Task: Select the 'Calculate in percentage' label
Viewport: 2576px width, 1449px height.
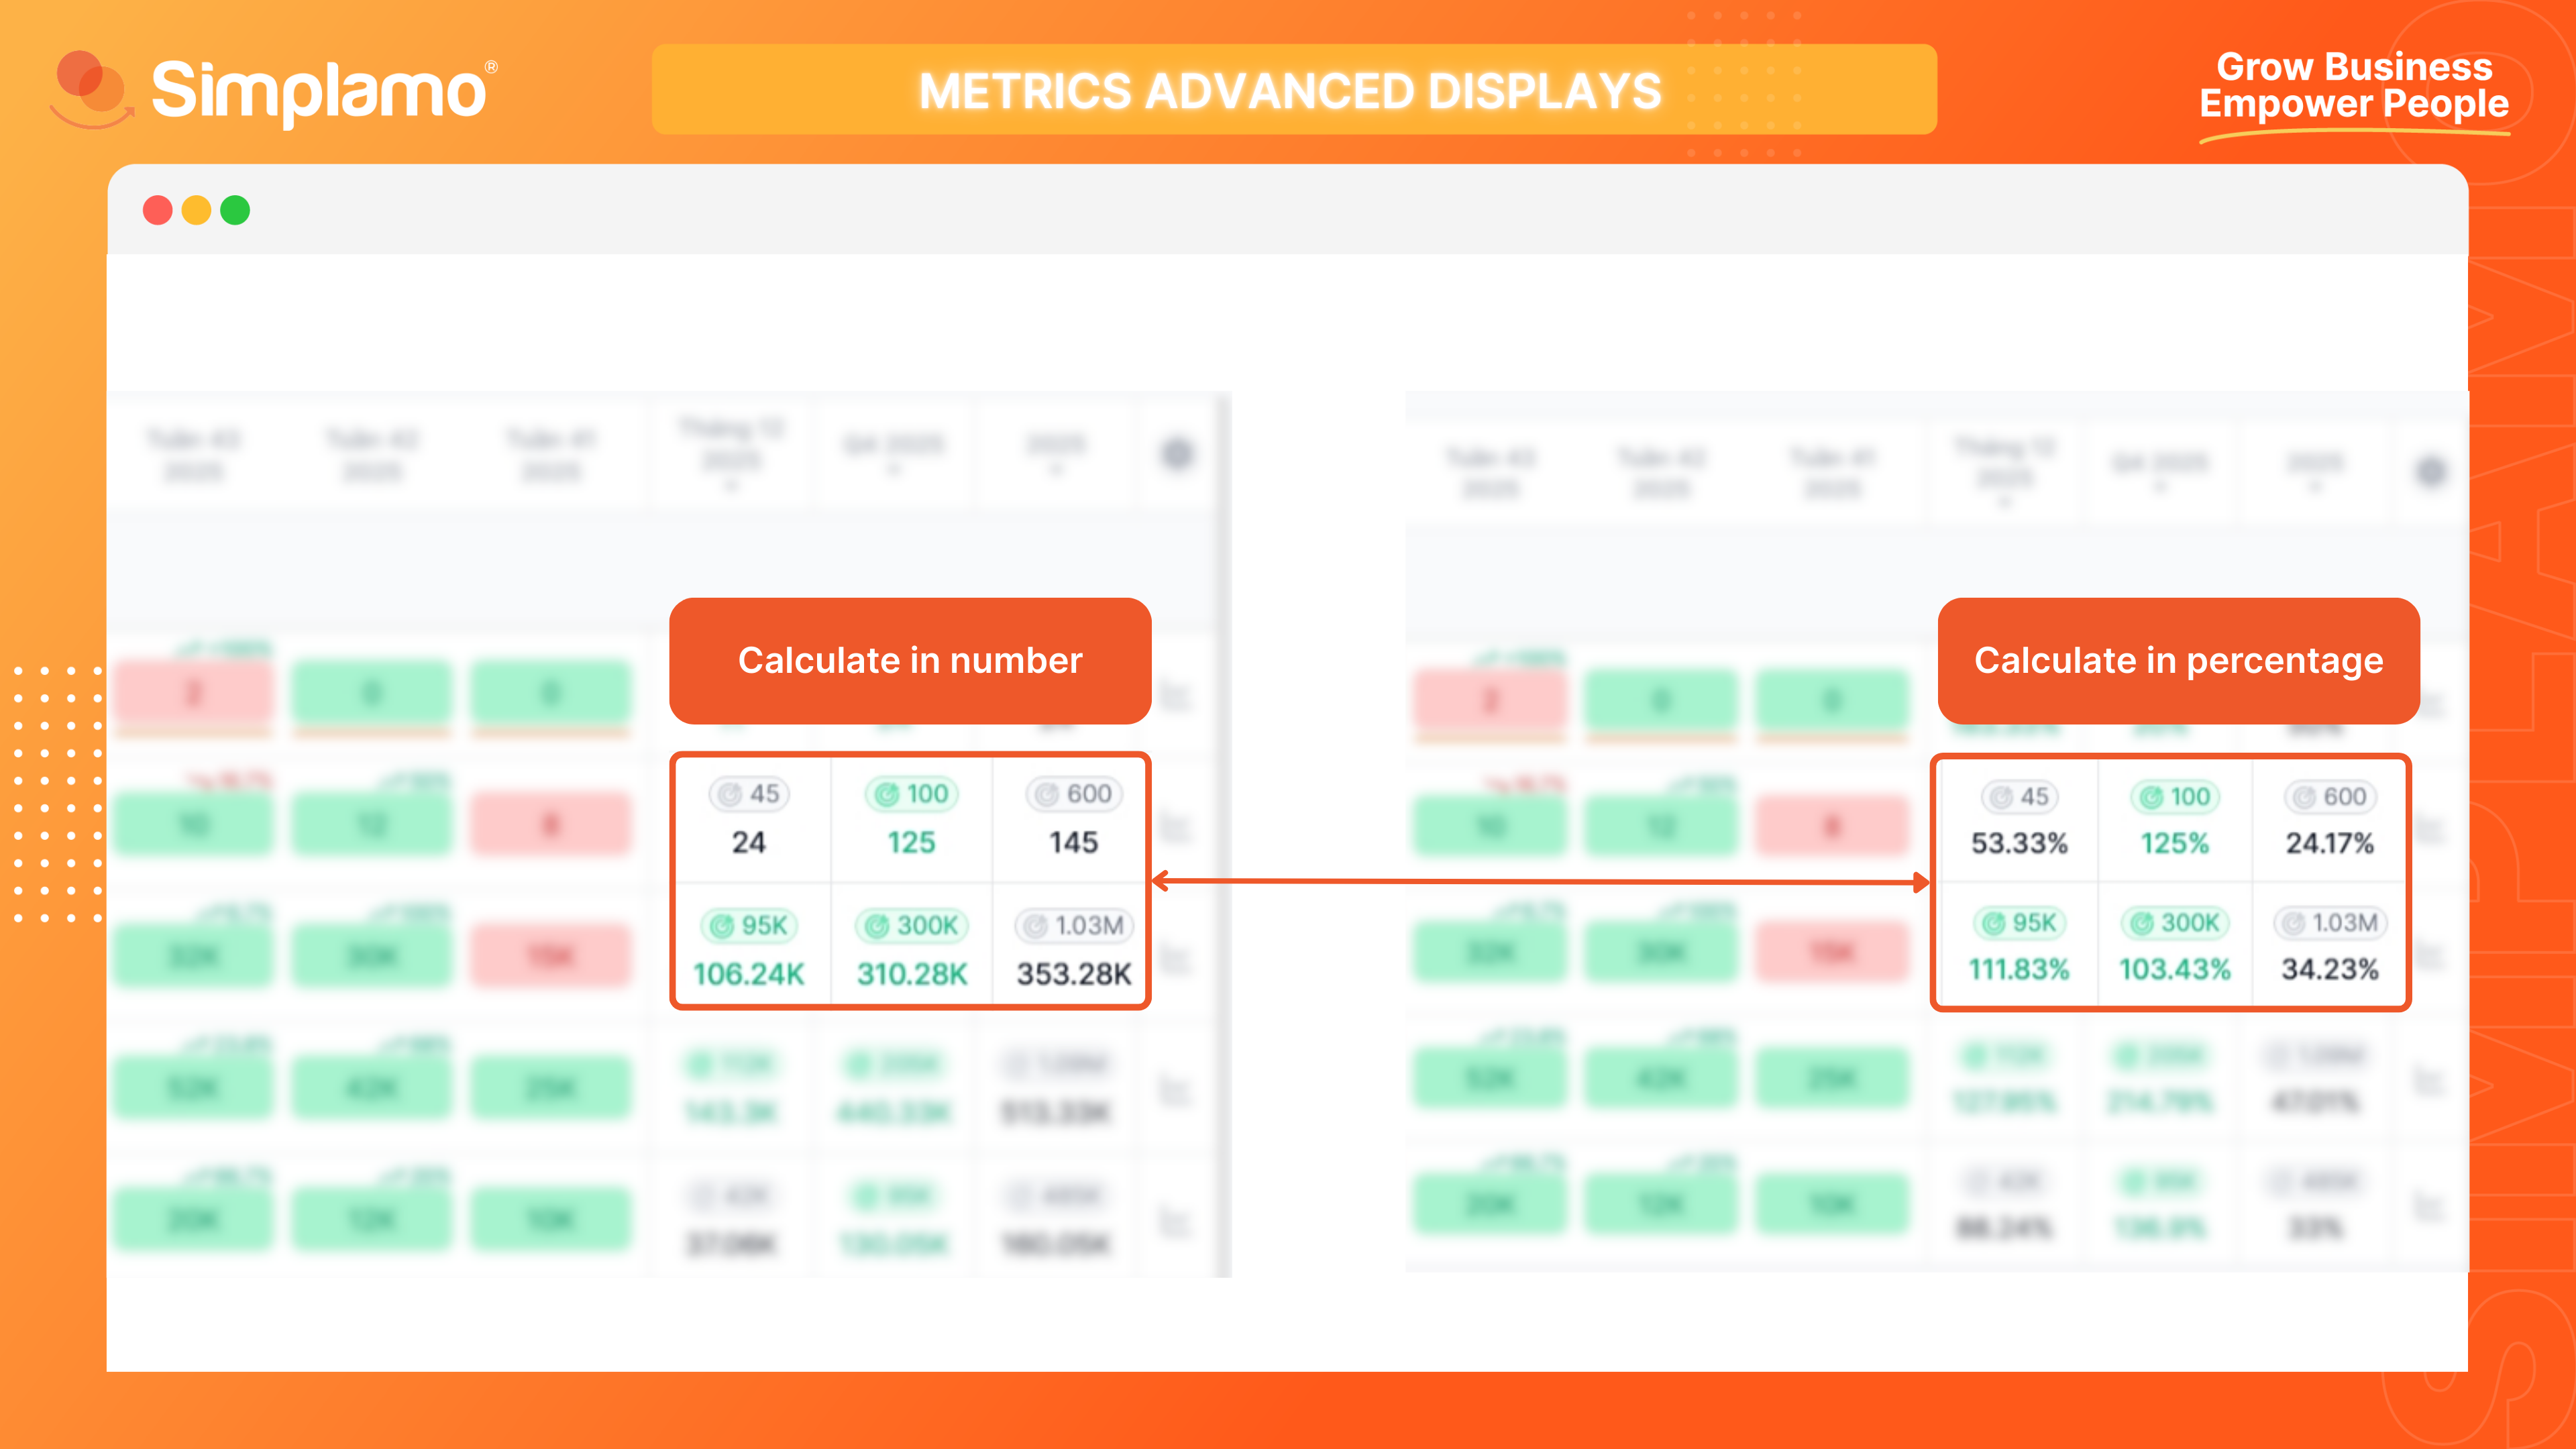Action: coord(2178,660)
